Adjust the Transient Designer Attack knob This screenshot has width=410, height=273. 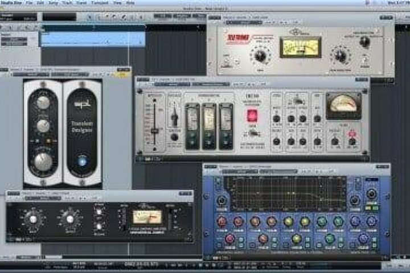click(43, 102)
